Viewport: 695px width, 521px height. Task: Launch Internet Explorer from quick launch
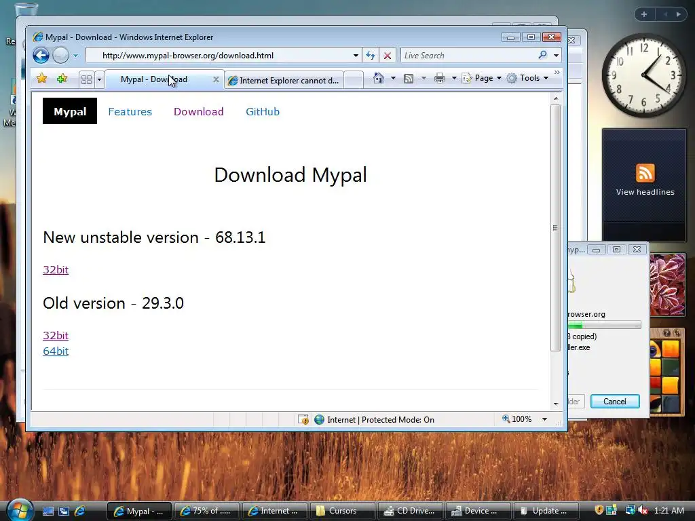click(x=80, y=511)
